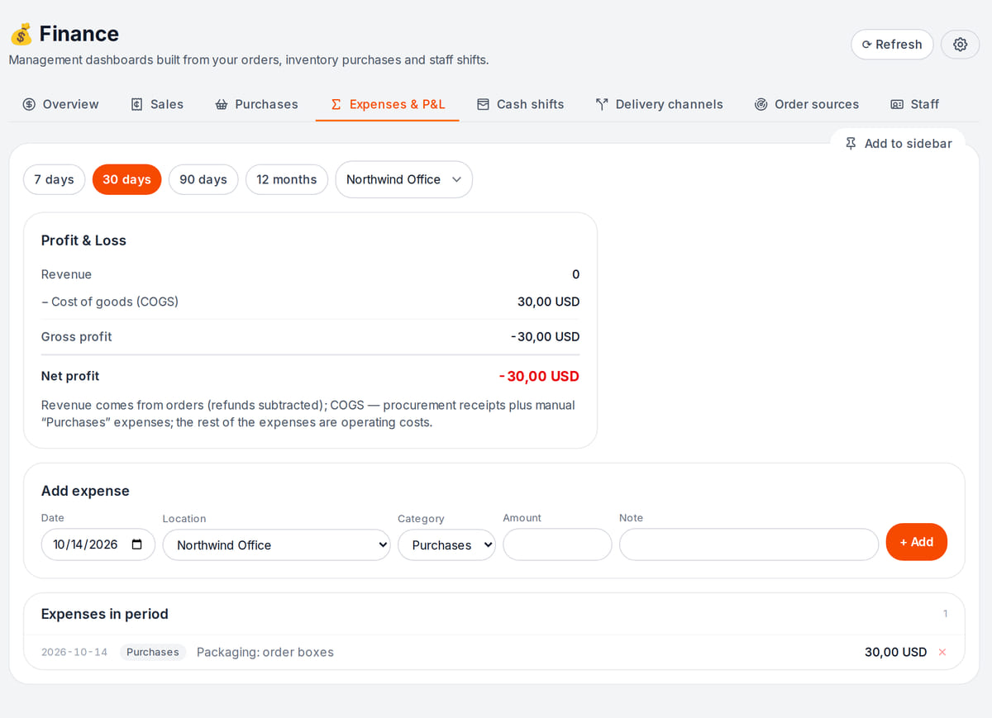The image size is (992, 718).
Task: Expand the Location dropdown in Add expense
Action: (x=276, y=544)
